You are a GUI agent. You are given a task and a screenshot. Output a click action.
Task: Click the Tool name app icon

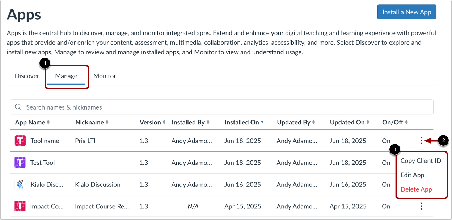tap(20, 141)
